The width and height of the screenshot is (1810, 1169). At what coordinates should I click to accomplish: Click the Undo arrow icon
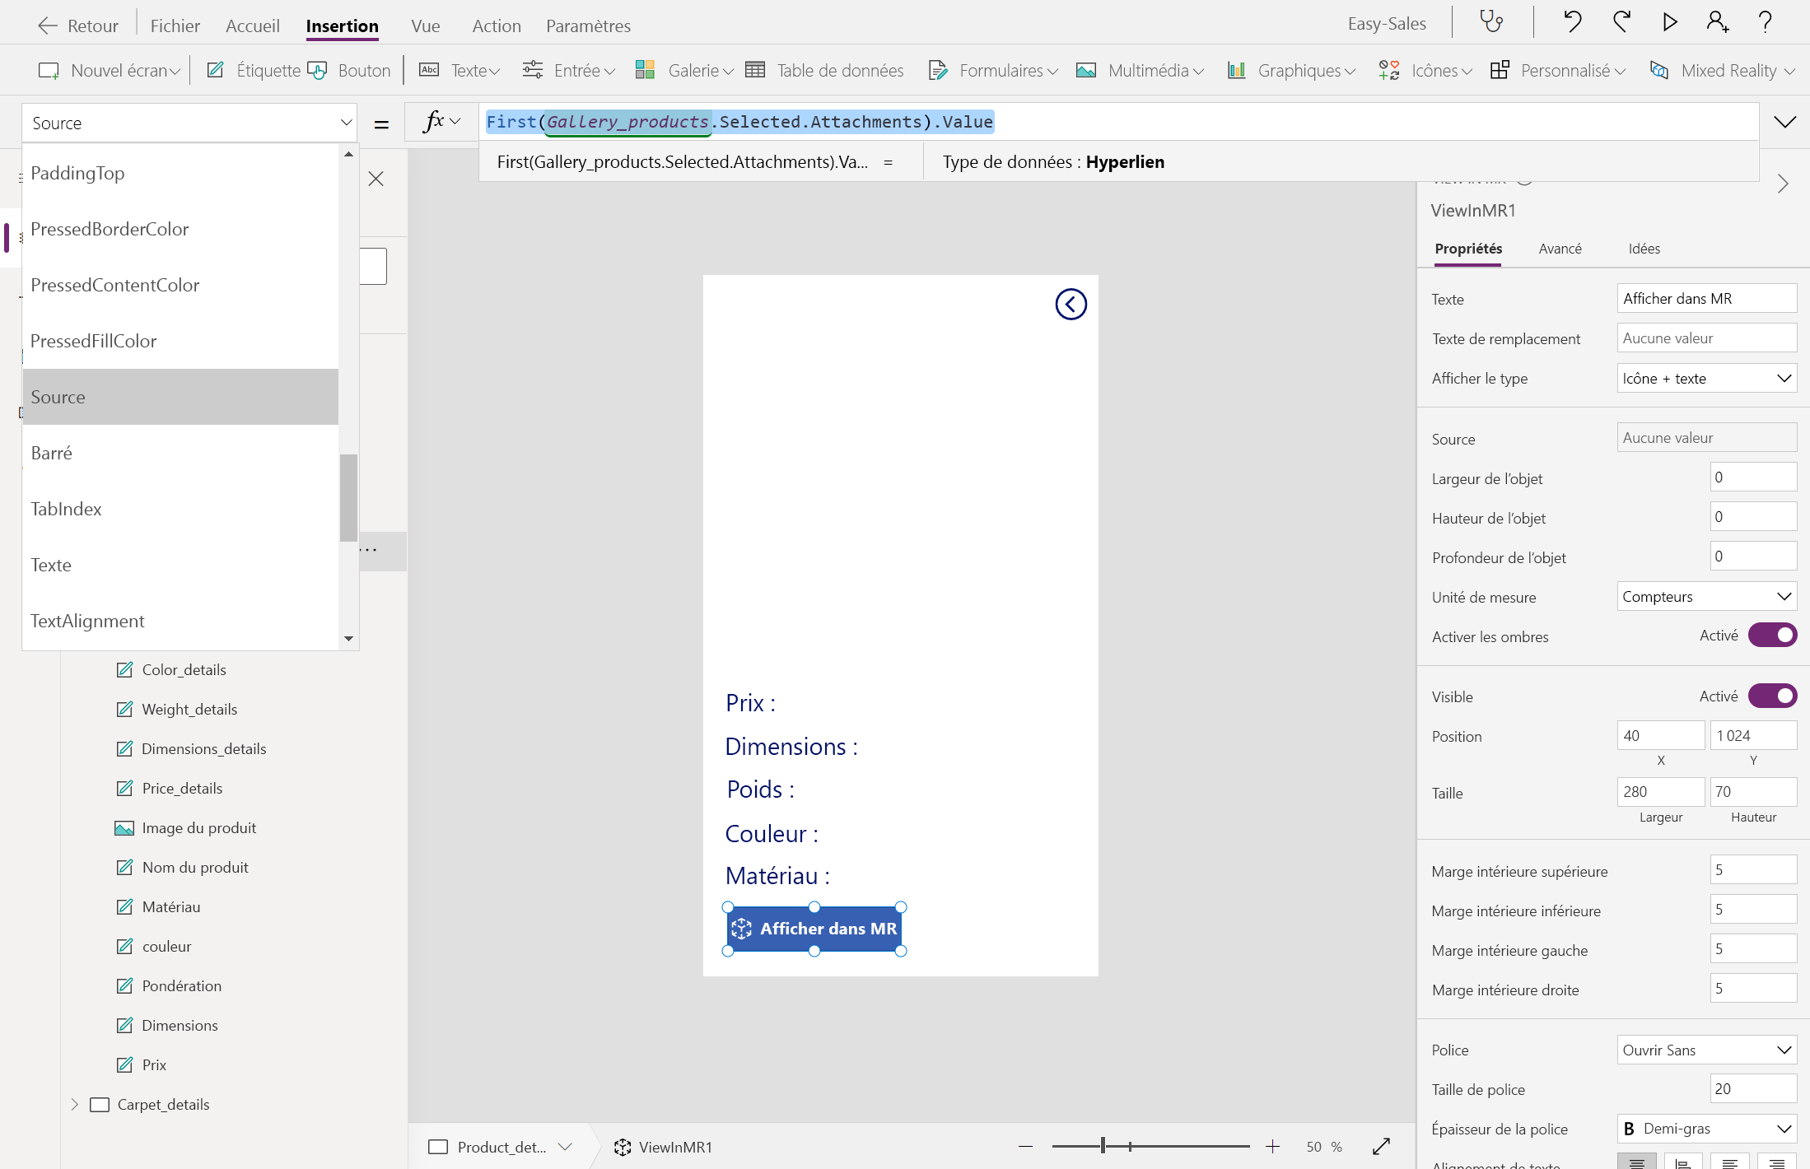pos(1572,22)
